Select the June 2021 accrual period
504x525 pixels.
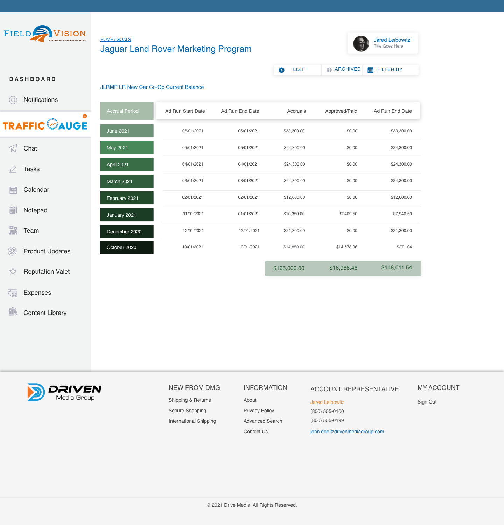tap(127, 131)
